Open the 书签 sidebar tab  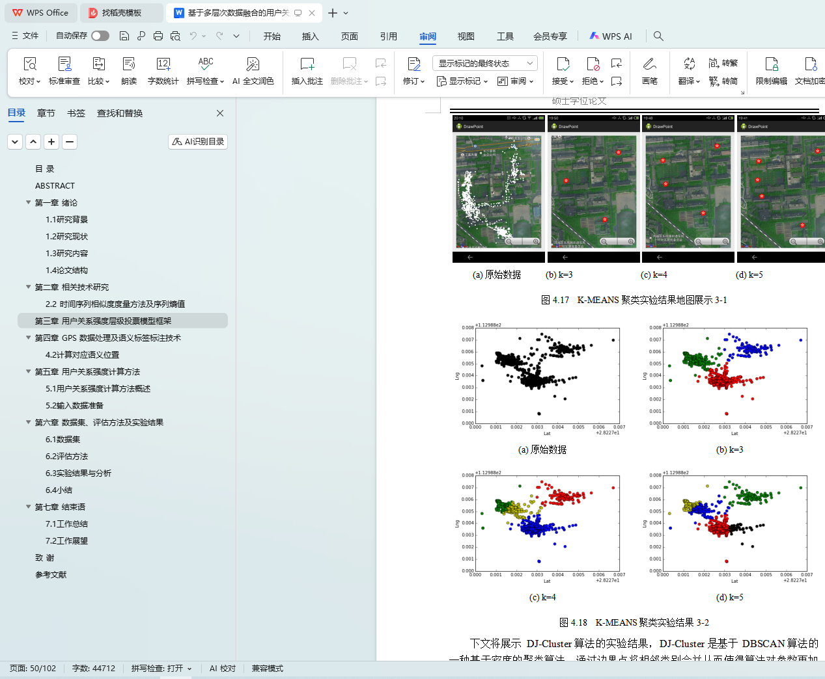click(x=76, y=113)
